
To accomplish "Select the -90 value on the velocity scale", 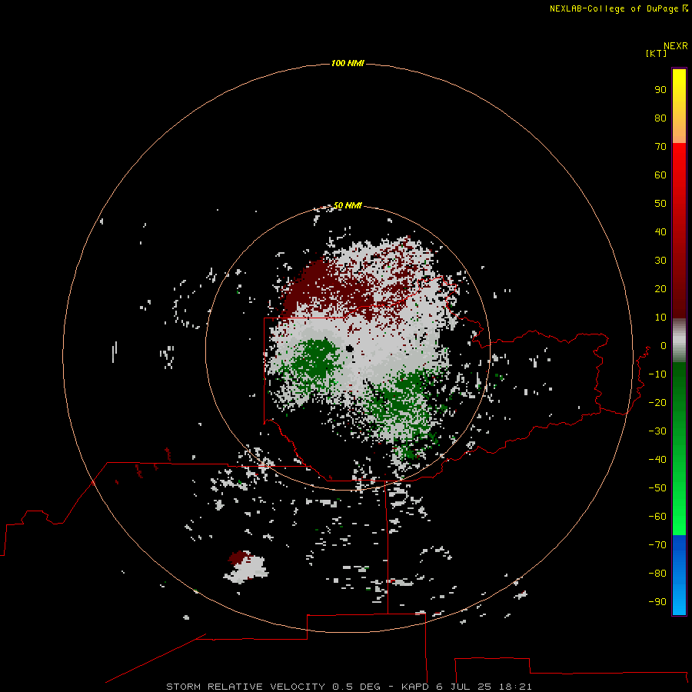I will click(657, 601).
